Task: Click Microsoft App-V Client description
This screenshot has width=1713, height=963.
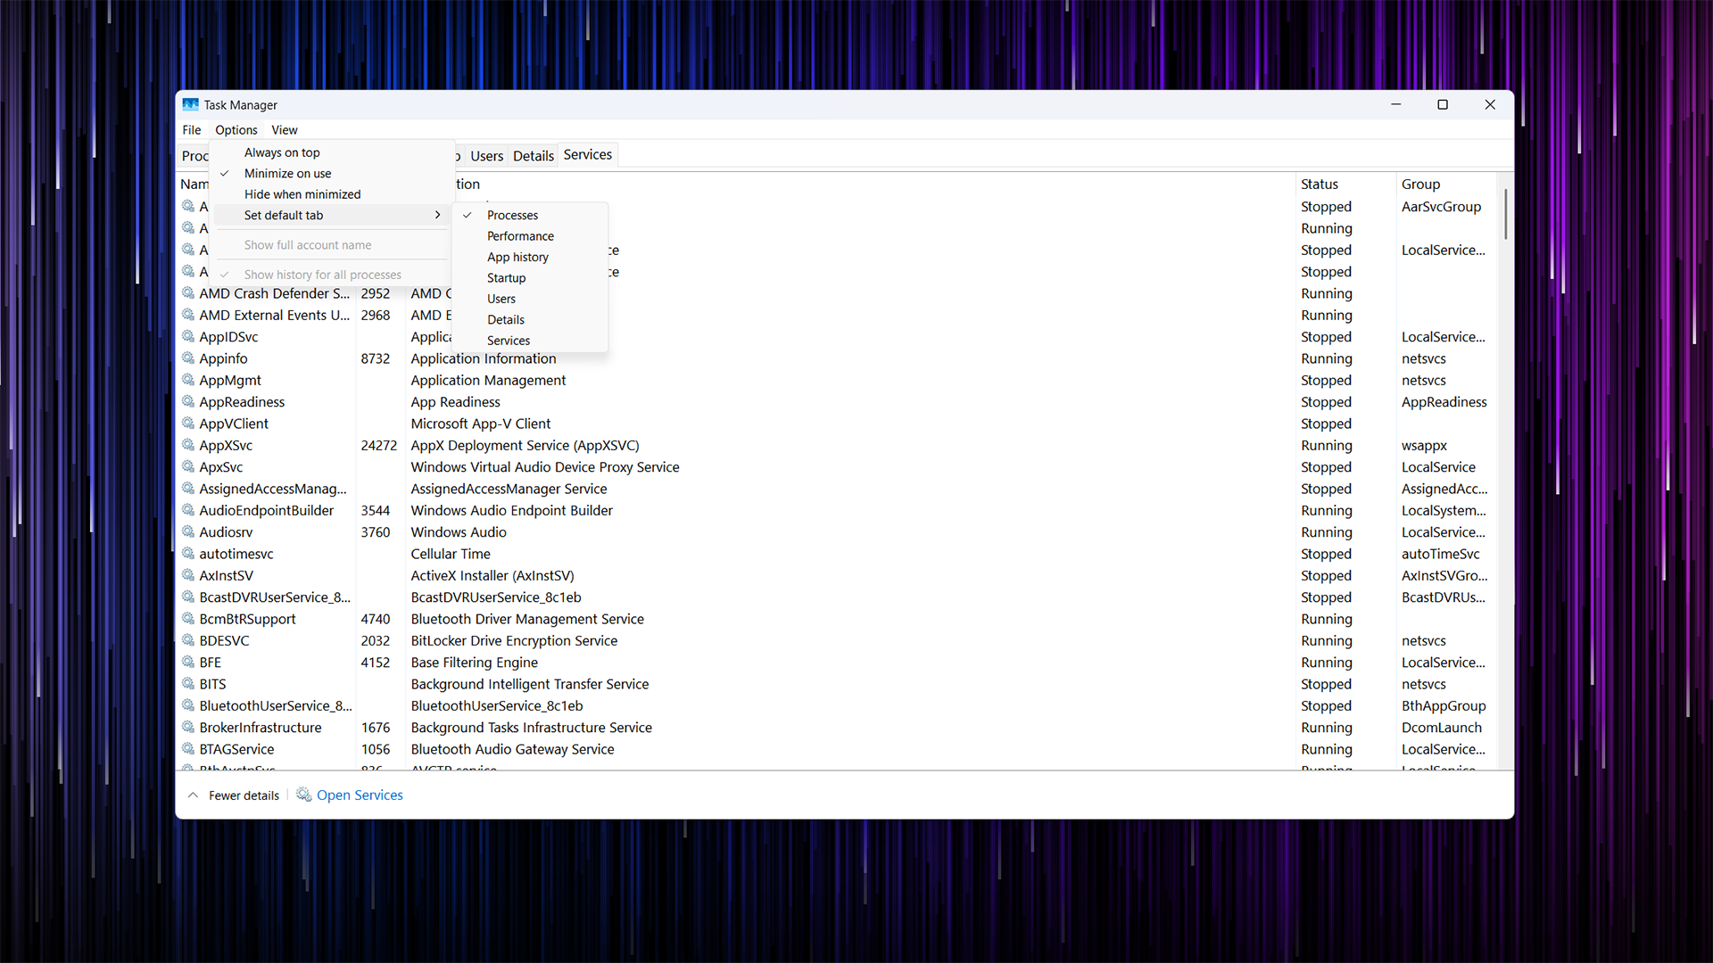Action: (x=481, y=424)
